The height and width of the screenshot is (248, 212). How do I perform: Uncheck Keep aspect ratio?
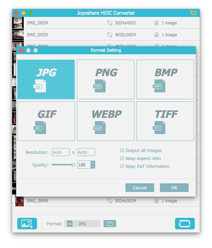click(122, 158)
